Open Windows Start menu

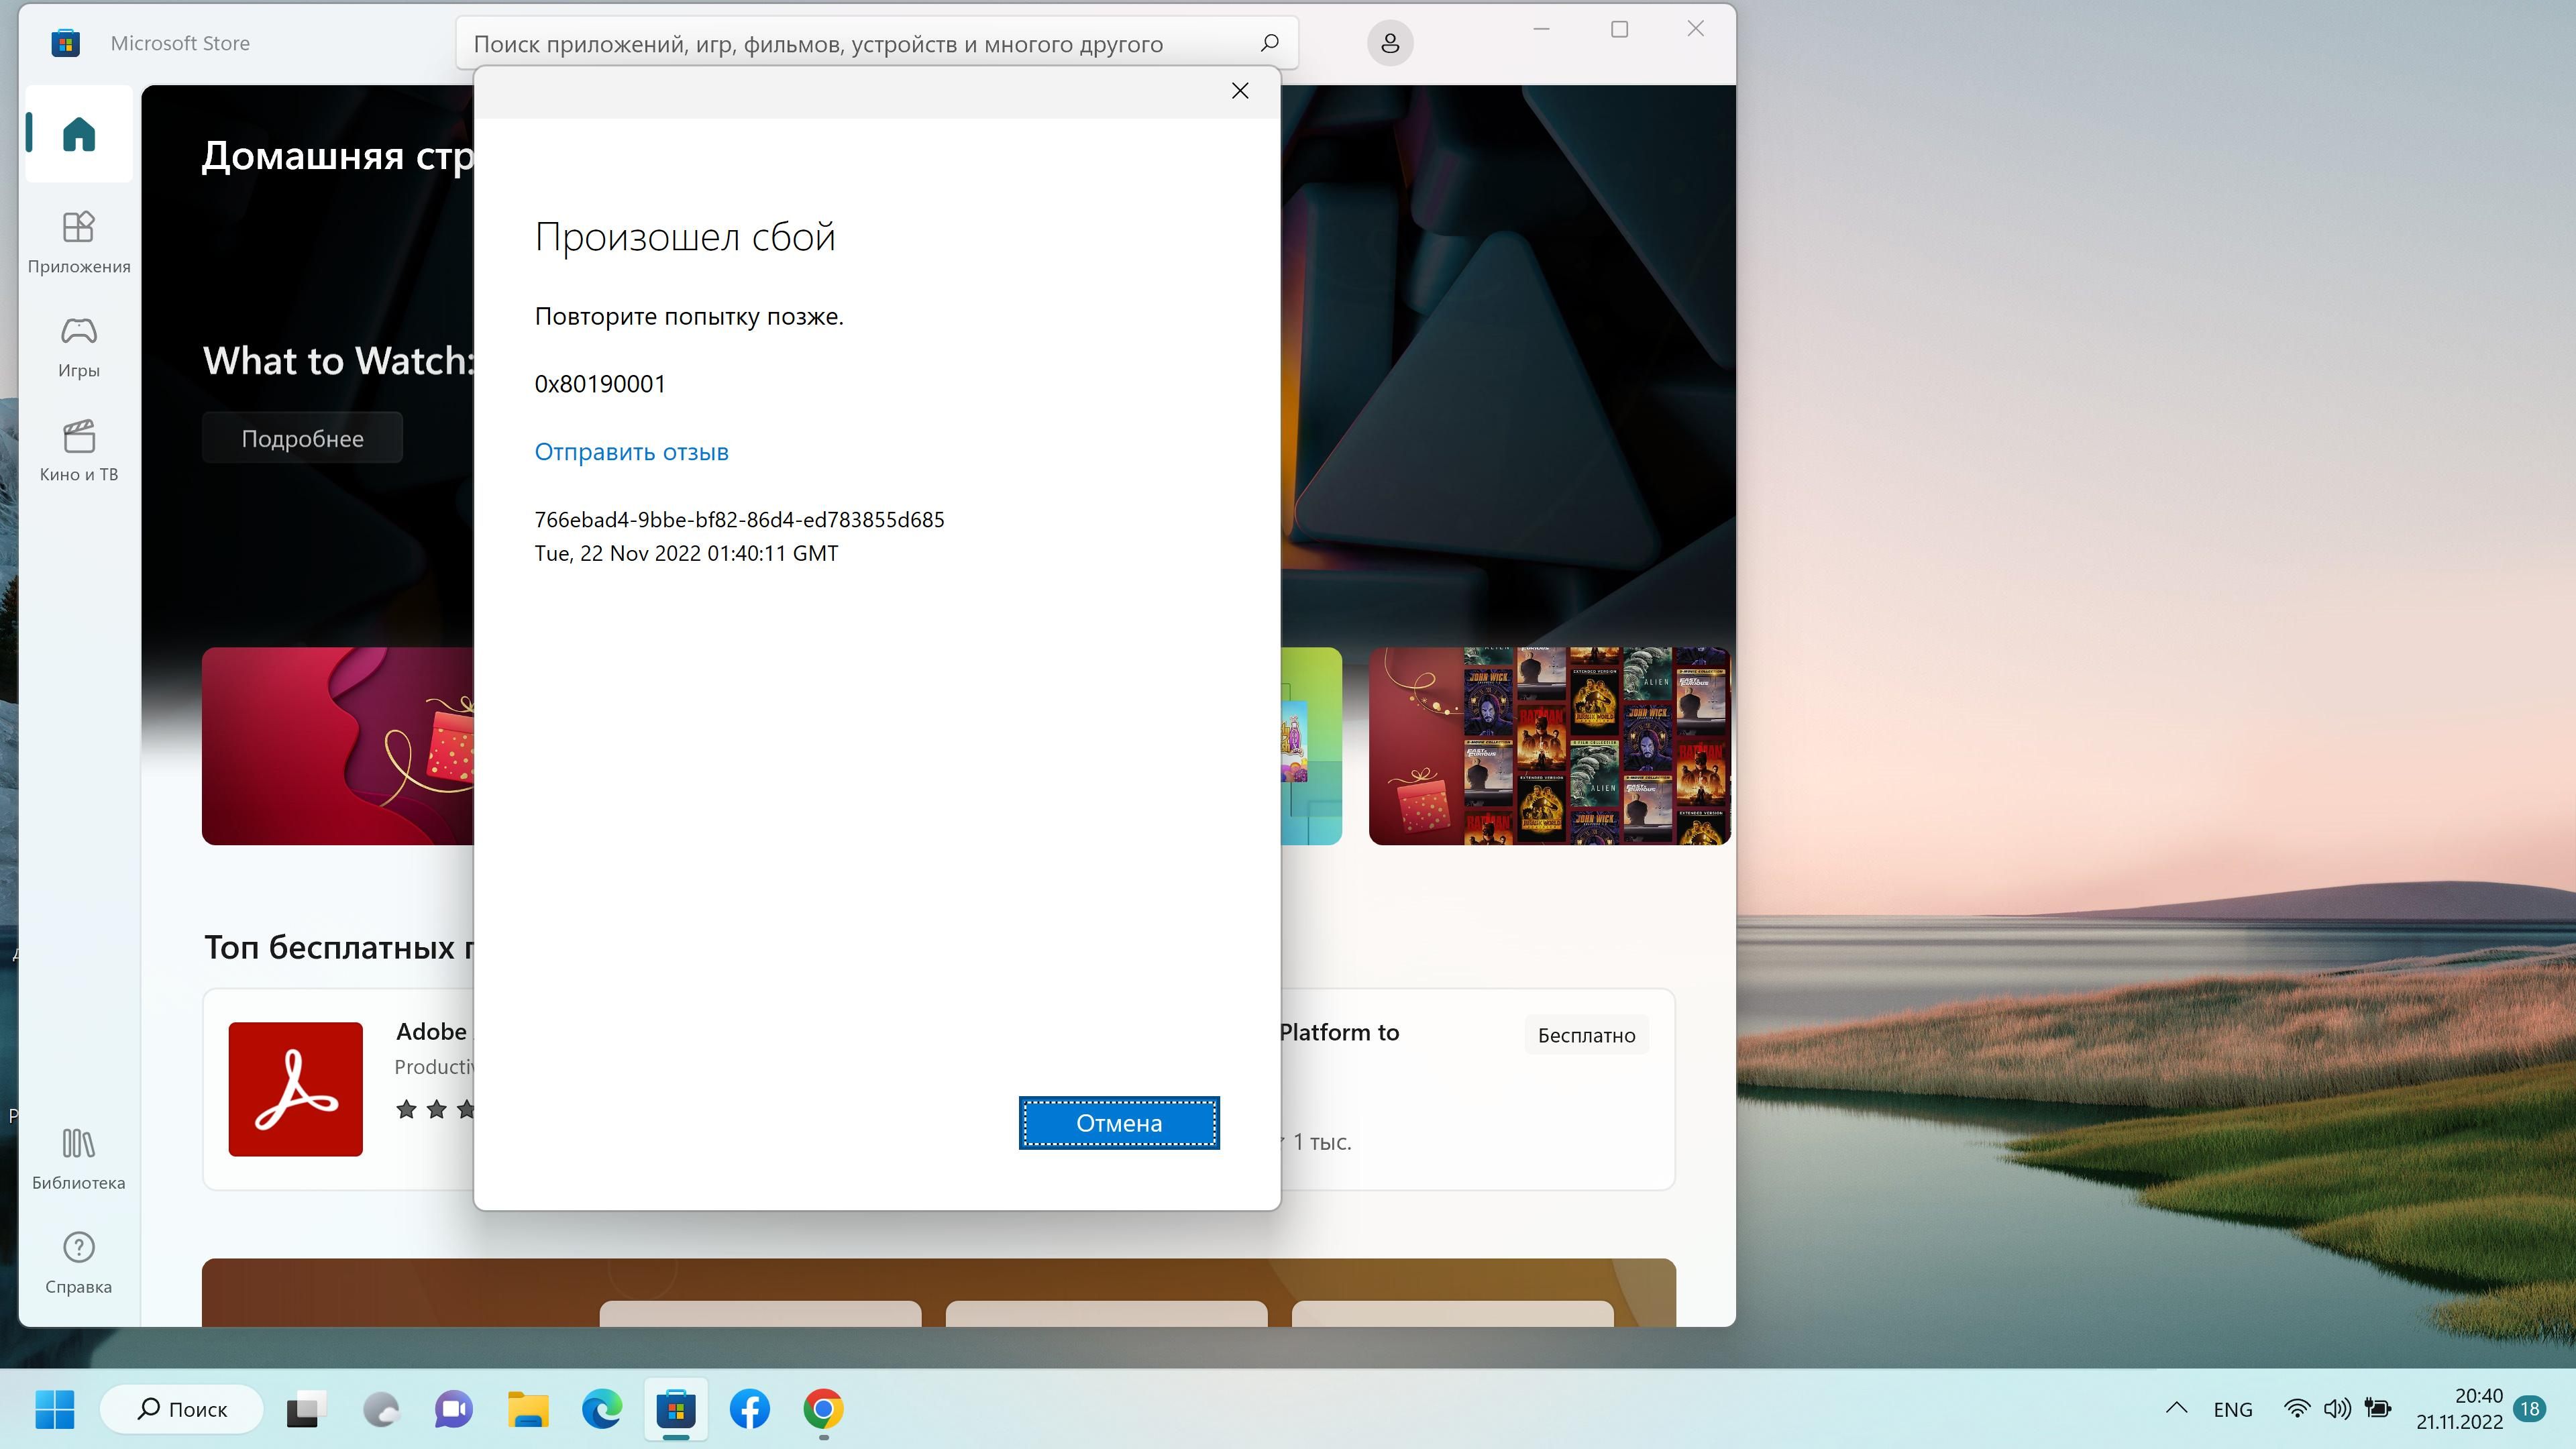[x=54, y=1409]
